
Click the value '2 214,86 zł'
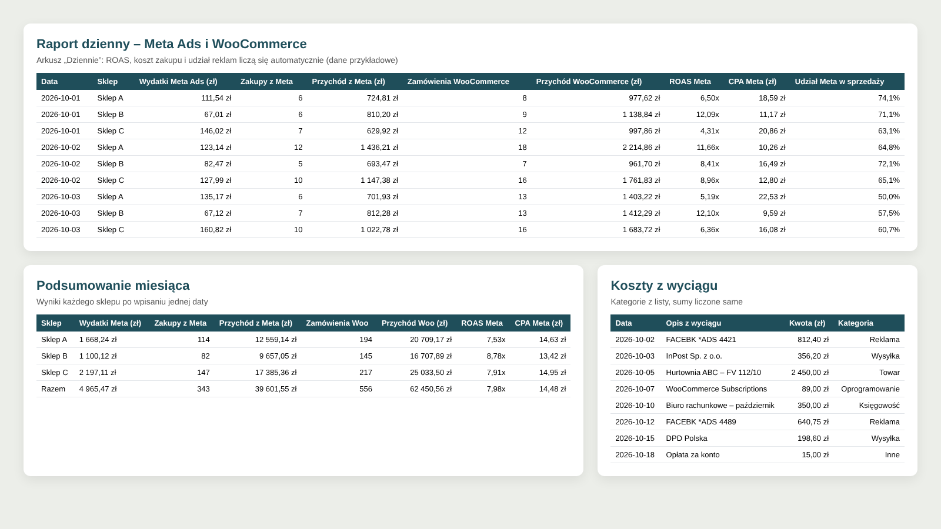tap(641, 148)
